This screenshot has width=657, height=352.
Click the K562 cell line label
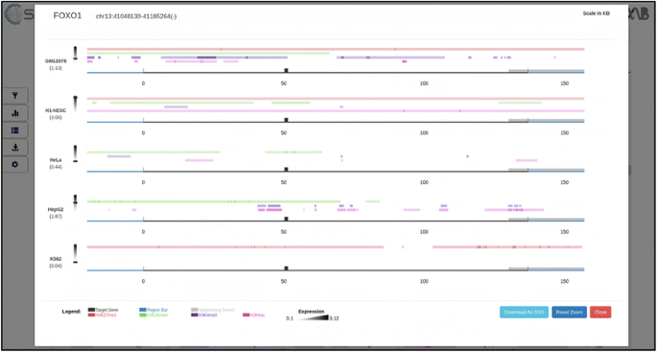click(x=56, y=259)
